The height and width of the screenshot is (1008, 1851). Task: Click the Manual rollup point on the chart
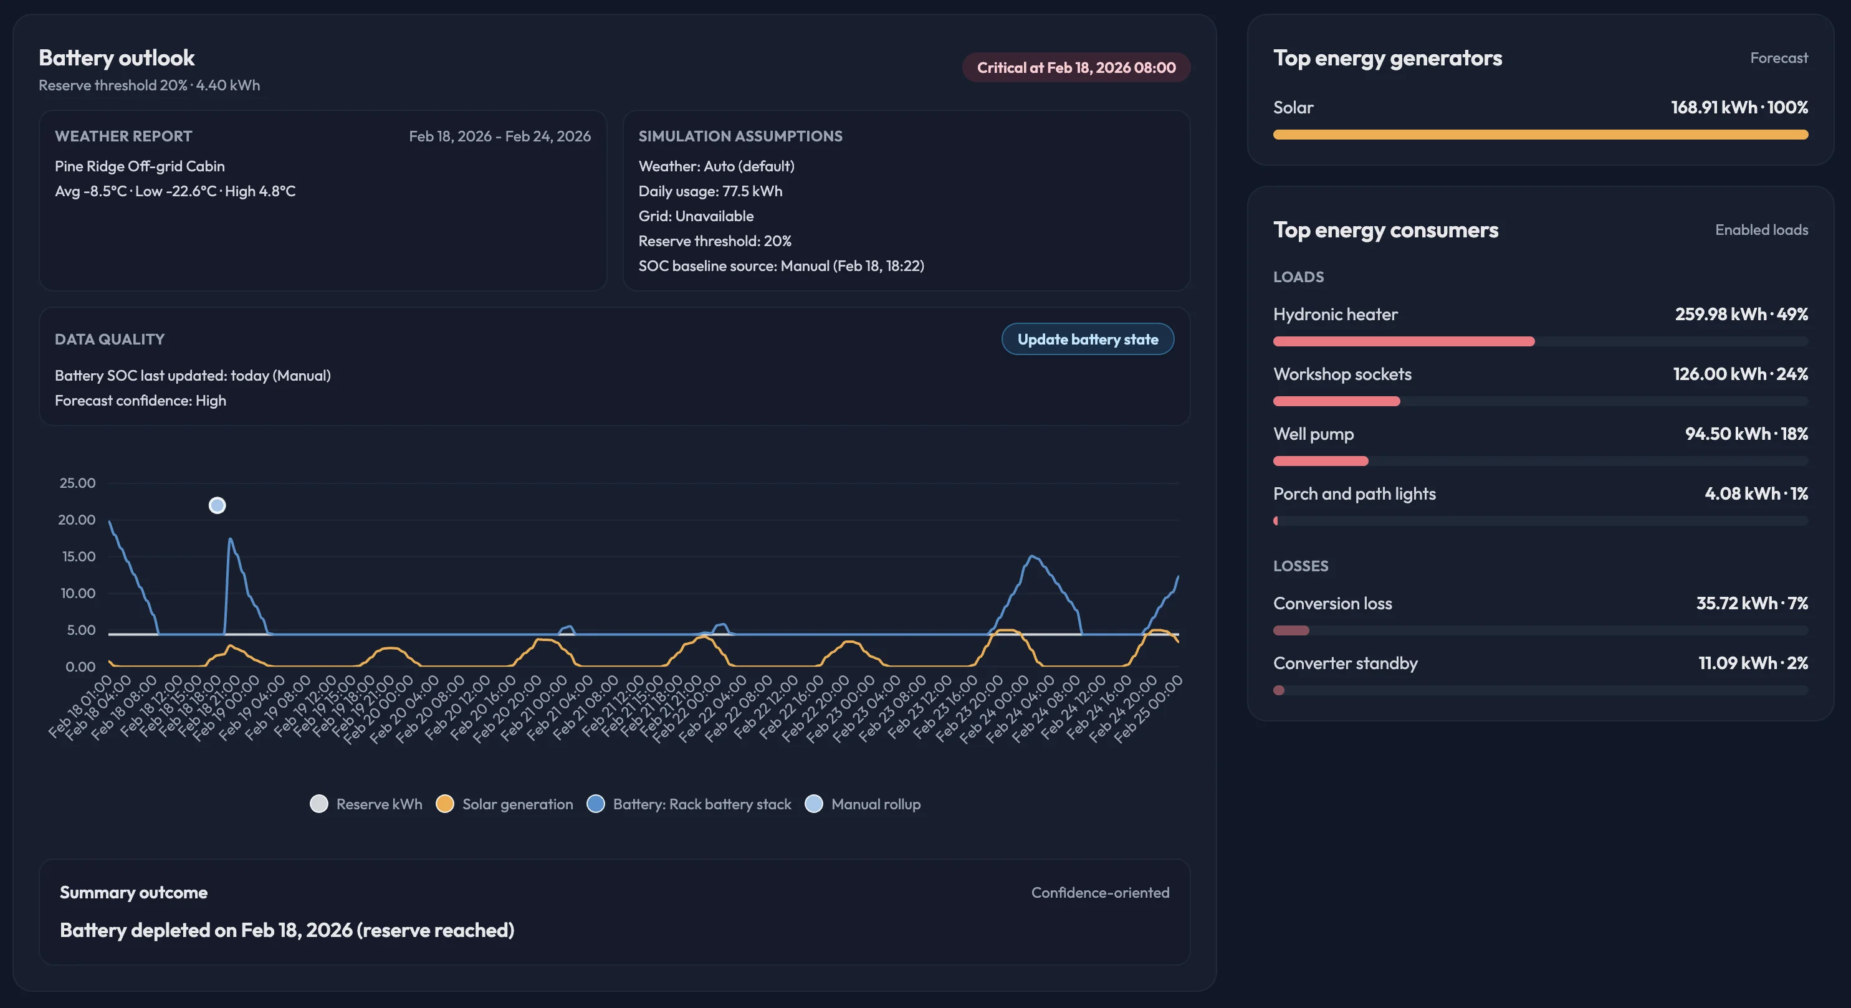pos(217,505)
